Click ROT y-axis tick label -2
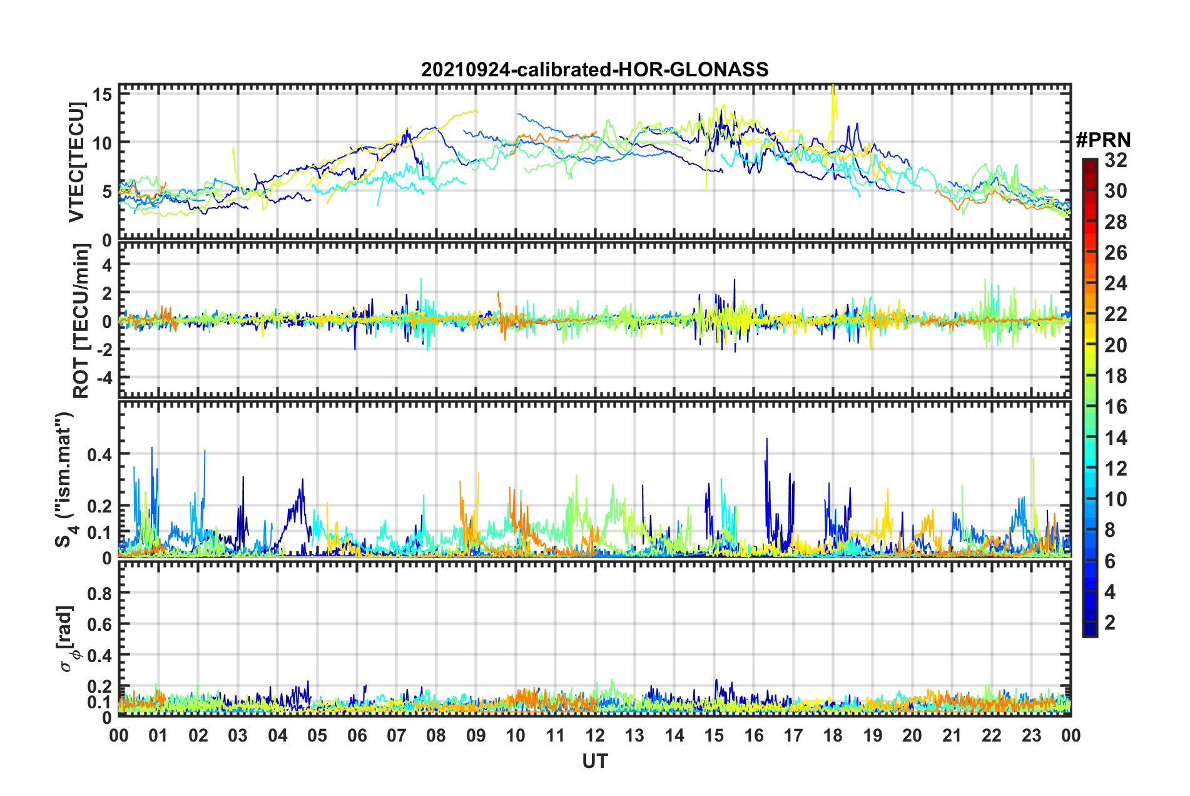Viewport: 1190px width, 796px height. (105, 349)
